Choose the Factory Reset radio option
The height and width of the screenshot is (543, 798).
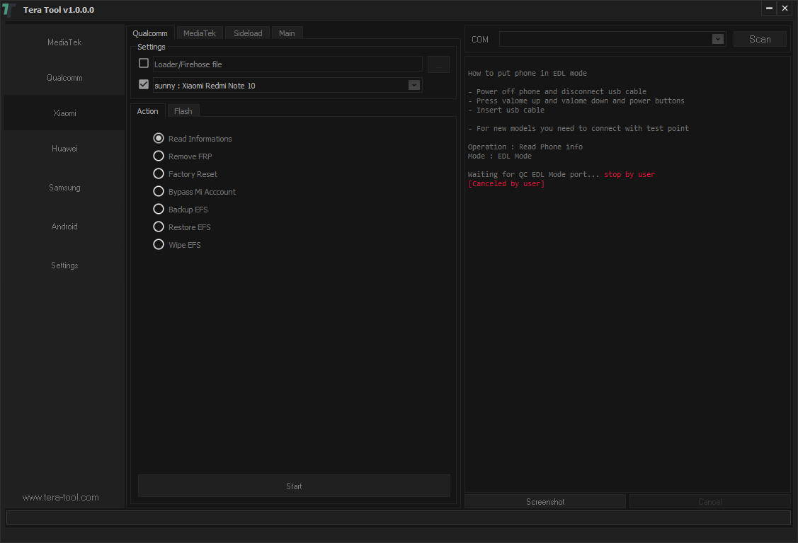click(159, 174)
